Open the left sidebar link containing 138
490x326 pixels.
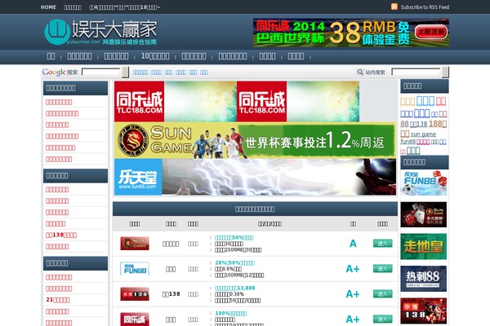tap(61, 235)
